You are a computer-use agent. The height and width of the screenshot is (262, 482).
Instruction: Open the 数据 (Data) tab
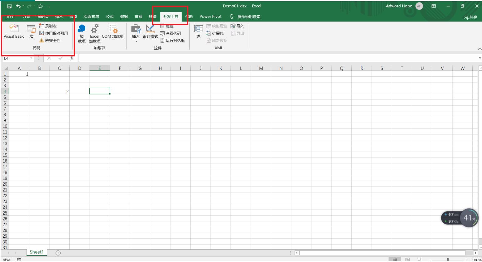click(124, 17)
